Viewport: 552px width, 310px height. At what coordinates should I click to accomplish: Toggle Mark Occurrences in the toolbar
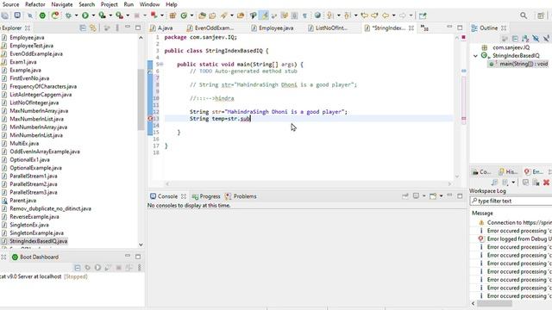pos(264,15)
